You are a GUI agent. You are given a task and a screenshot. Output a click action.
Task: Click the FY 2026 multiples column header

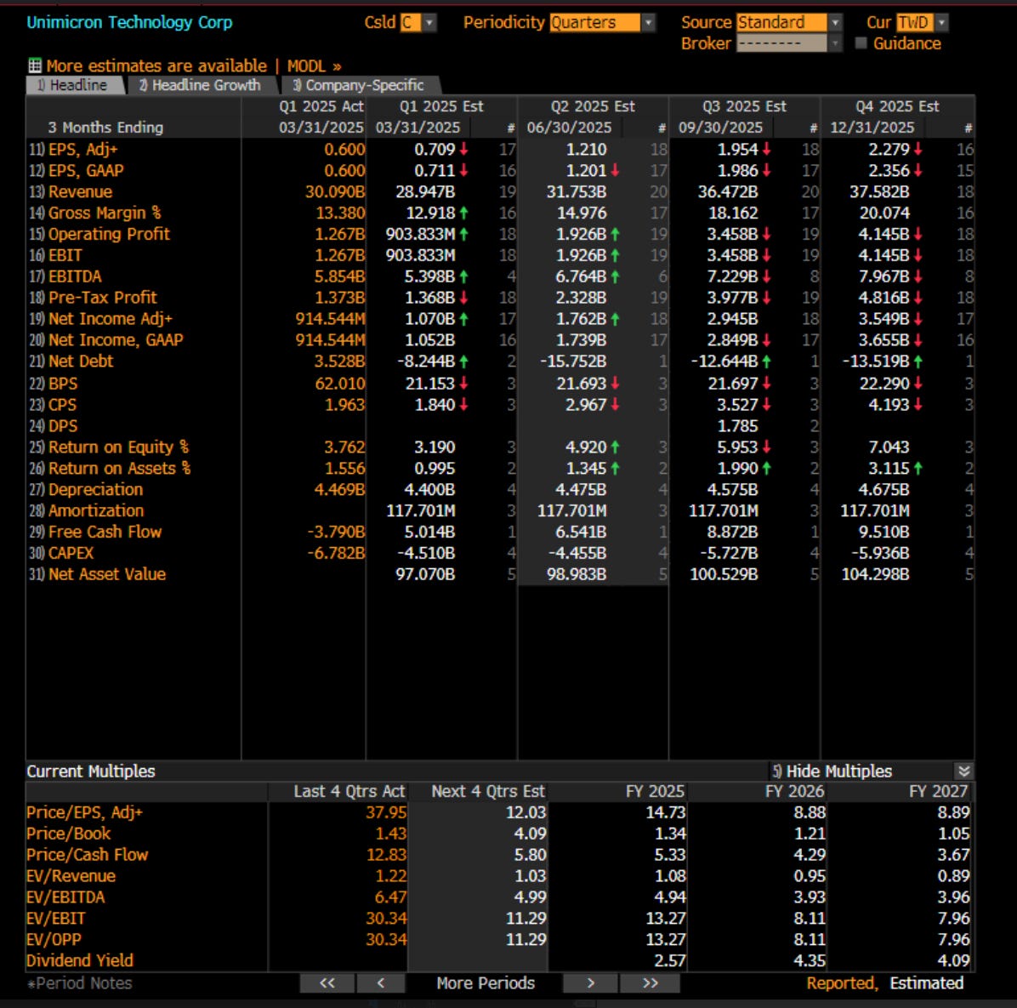(794, 791)
